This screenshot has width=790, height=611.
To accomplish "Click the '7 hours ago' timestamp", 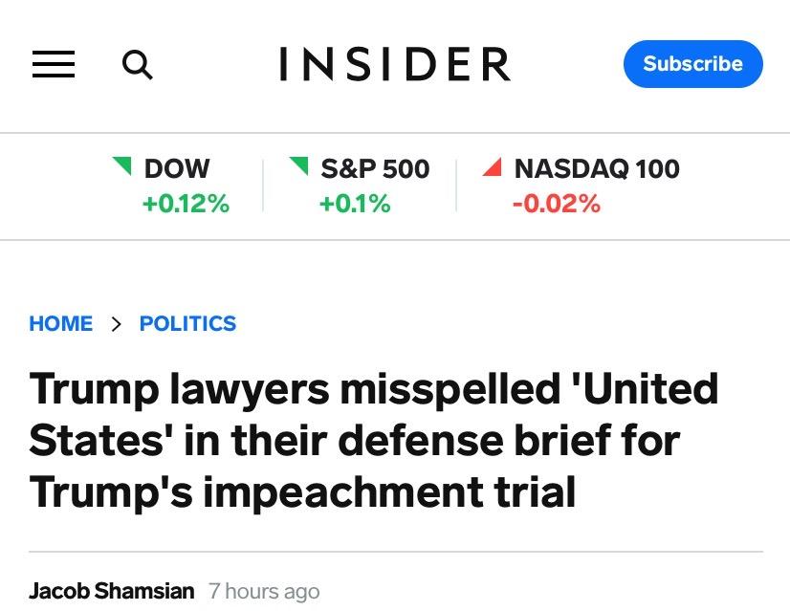I will pos(264,592).
